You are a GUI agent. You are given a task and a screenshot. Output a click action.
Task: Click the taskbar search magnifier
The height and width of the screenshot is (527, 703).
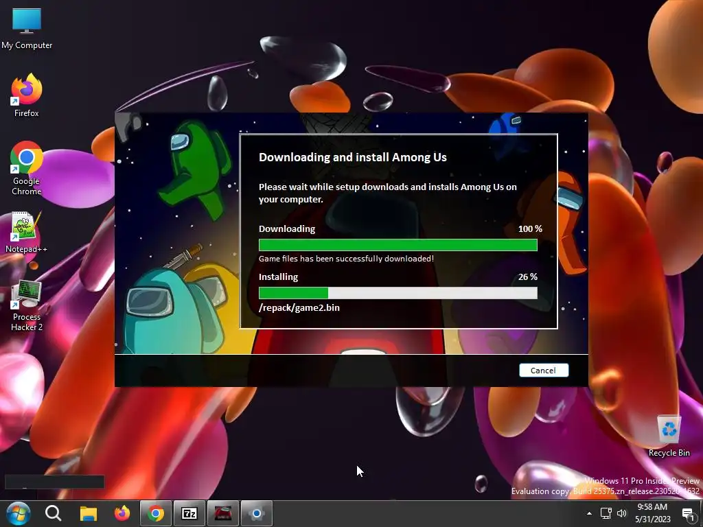click(x=54, y=513)
